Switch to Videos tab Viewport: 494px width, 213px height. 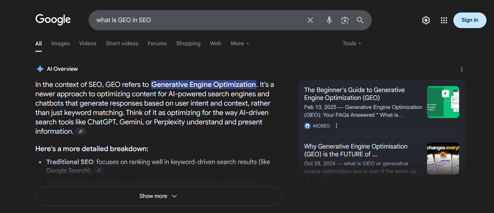[x=88, y=43]
